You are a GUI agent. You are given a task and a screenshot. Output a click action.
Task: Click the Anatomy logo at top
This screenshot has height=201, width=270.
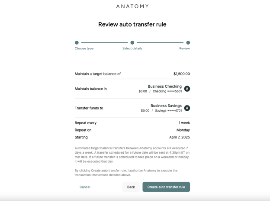pyautogui.click(x=132, y=7)
